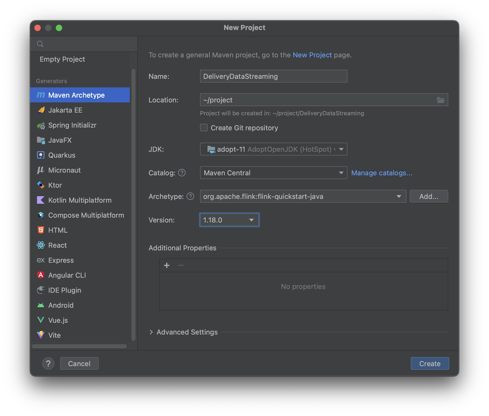
Task: Select Express generator
Action: click(x=80, y=260)
